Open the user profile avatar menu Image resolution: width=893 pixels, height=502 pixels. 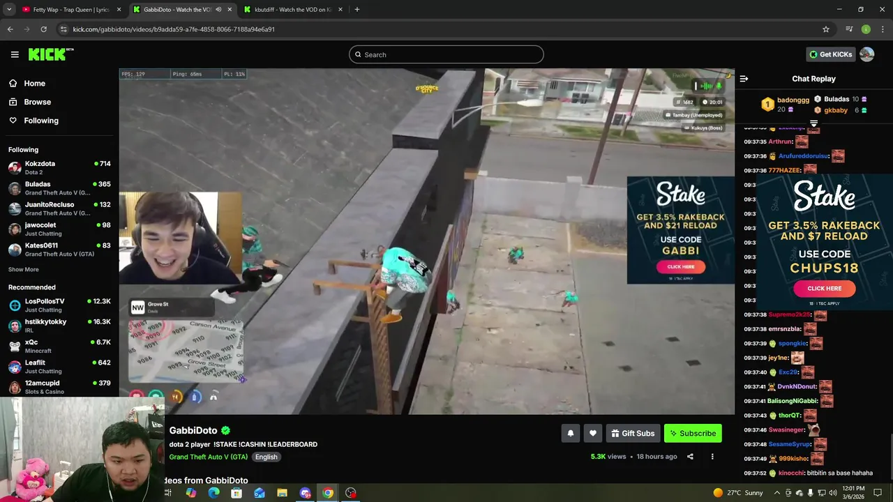click(867, 54)
